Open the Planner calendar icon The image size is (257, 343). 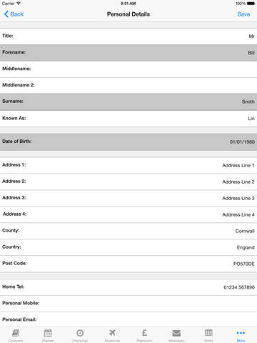[x=48, y=333]
